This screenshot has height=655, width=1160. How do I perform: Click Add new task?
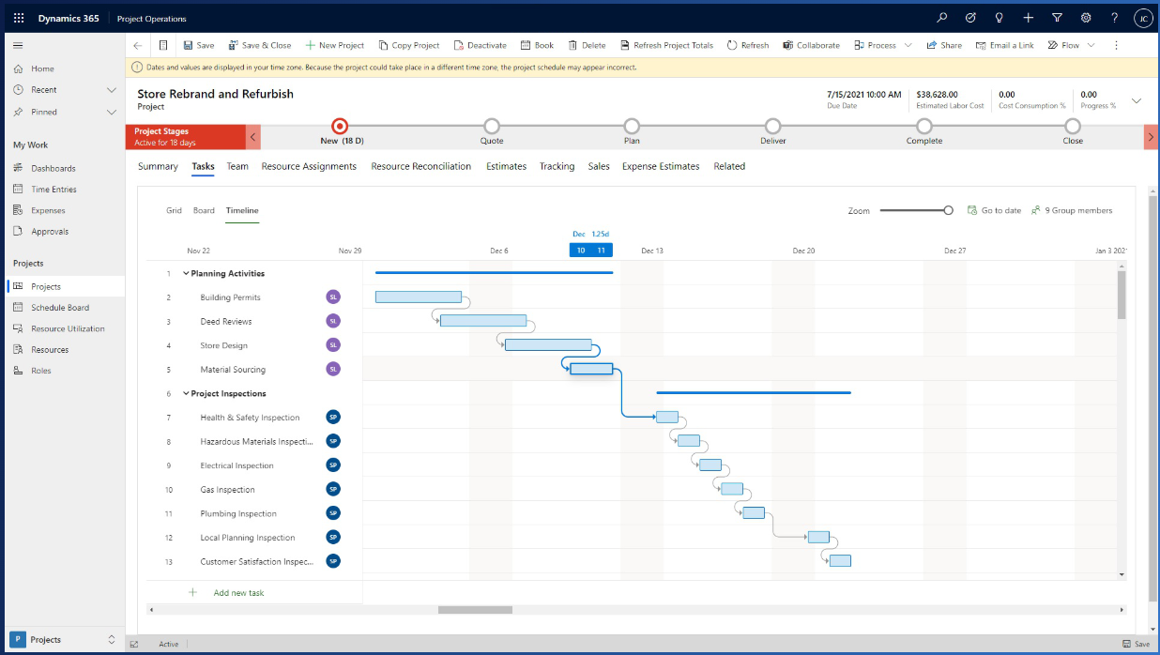pos(238,593)
